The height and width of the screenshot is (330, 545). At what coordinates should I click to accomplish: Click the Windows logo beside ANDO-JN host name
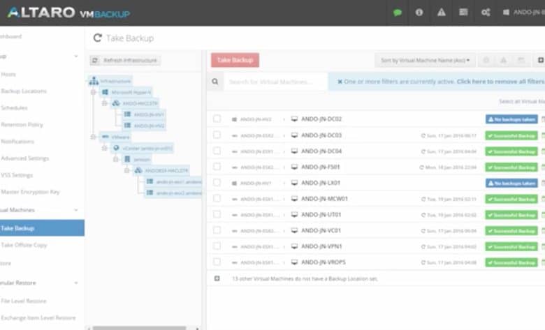click(506, 13)
